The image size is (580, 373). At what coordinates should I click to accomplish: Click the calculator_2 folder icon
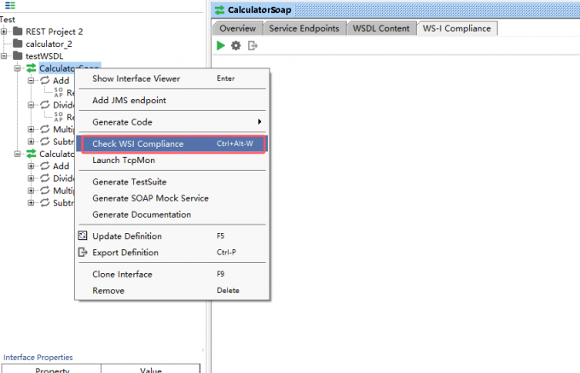[18, 44]
